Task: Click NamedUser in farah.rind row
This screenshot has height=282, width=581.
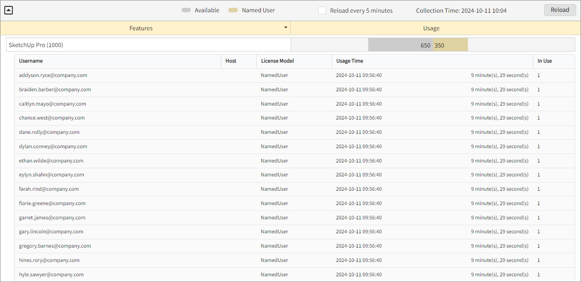Action: click(274, 189)
